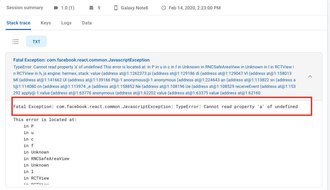Click the Galaxy Note8 device name

click(x=134, y=8)
